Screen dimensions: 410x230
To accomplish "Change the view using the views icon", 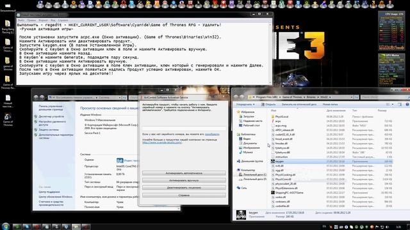I will [388, 104].
